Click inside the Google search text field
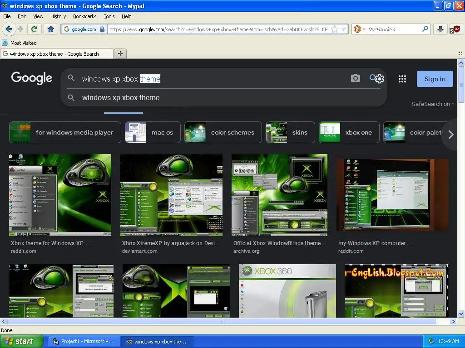The height and width of the screenshot is (348, 465). coord(213,79)
